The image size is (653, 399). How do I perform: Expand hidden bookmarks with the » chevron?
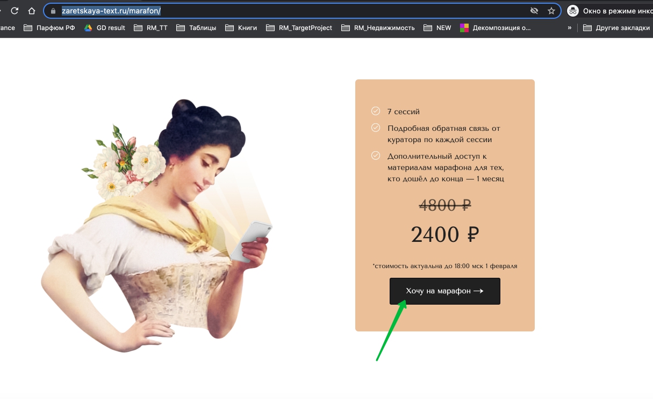tap(569, 28)
